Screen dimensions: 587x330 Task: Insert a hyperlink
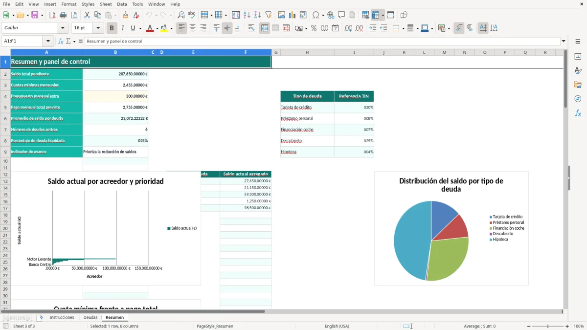click(331, 15)
